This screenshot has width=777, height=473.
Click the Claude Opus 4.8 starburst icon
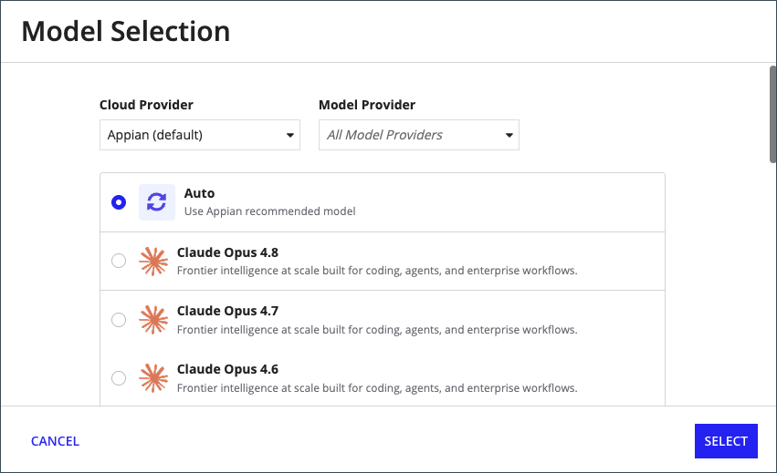pos(153,261)
